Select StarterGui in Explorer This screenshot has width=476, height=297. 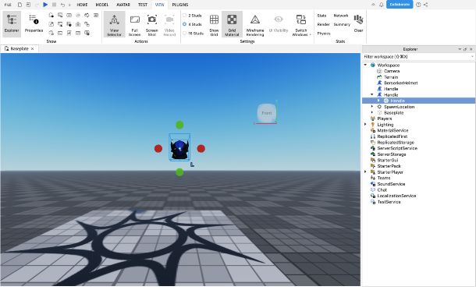point(387,160)
